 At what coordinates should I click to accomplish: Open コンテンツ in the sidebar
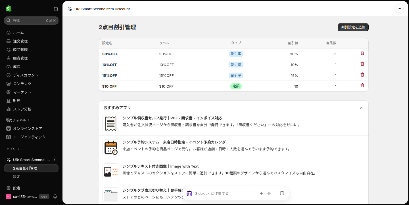coord(31,84)
